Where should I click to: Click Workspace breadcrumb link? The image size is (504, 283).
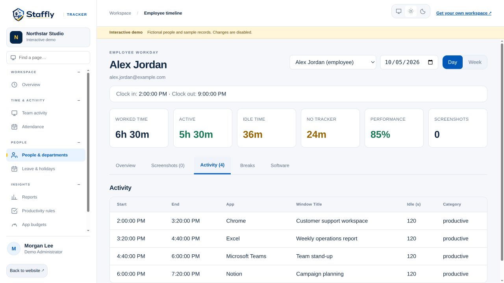(120, 13)
